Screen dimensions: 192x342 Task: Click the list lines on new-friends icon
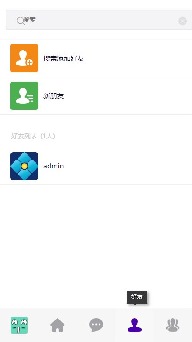30,98
